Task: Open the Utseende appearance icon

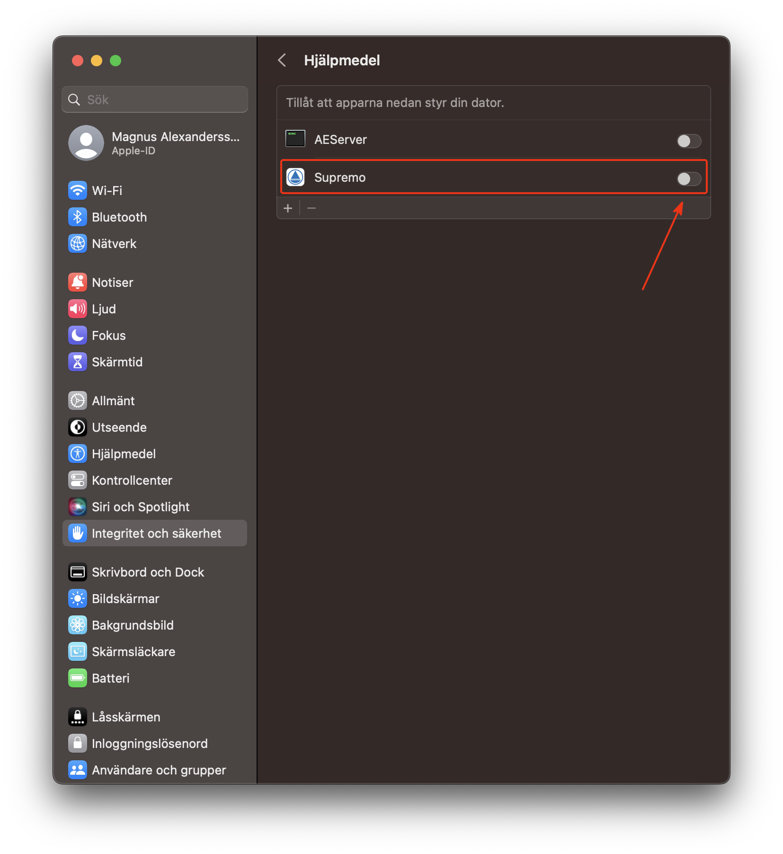Action: [x=78, y=427]
